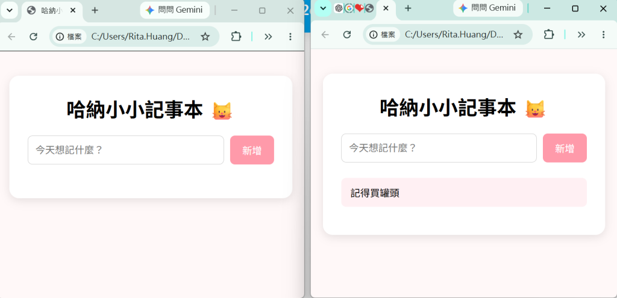
Task: Reload the page in right window
Action: [x=346, y=34]
